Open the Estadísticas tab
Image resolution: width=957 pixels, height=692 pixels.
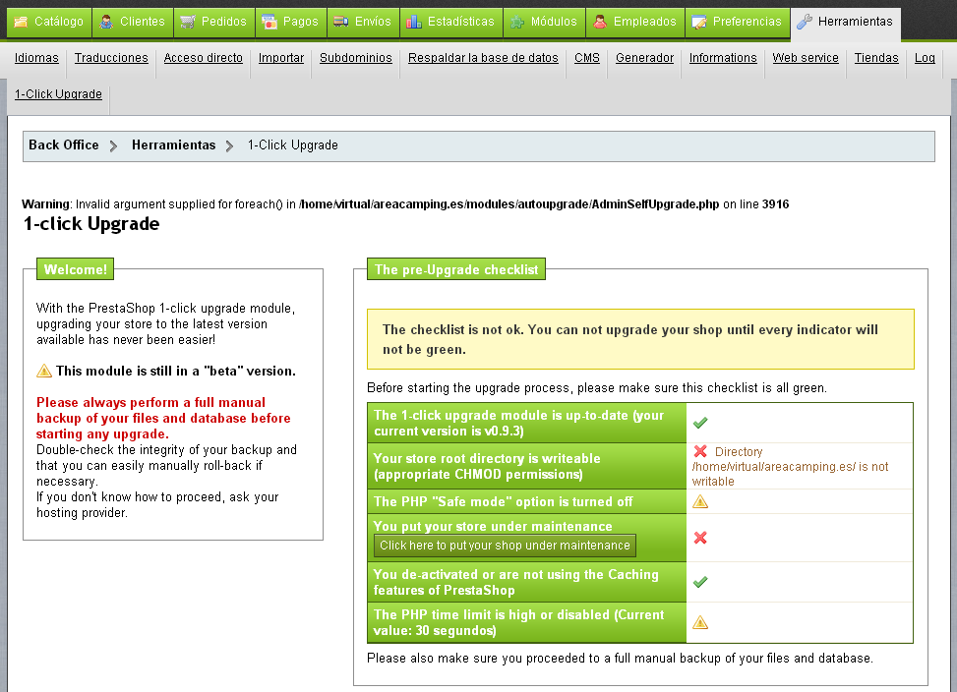(451, 22)
